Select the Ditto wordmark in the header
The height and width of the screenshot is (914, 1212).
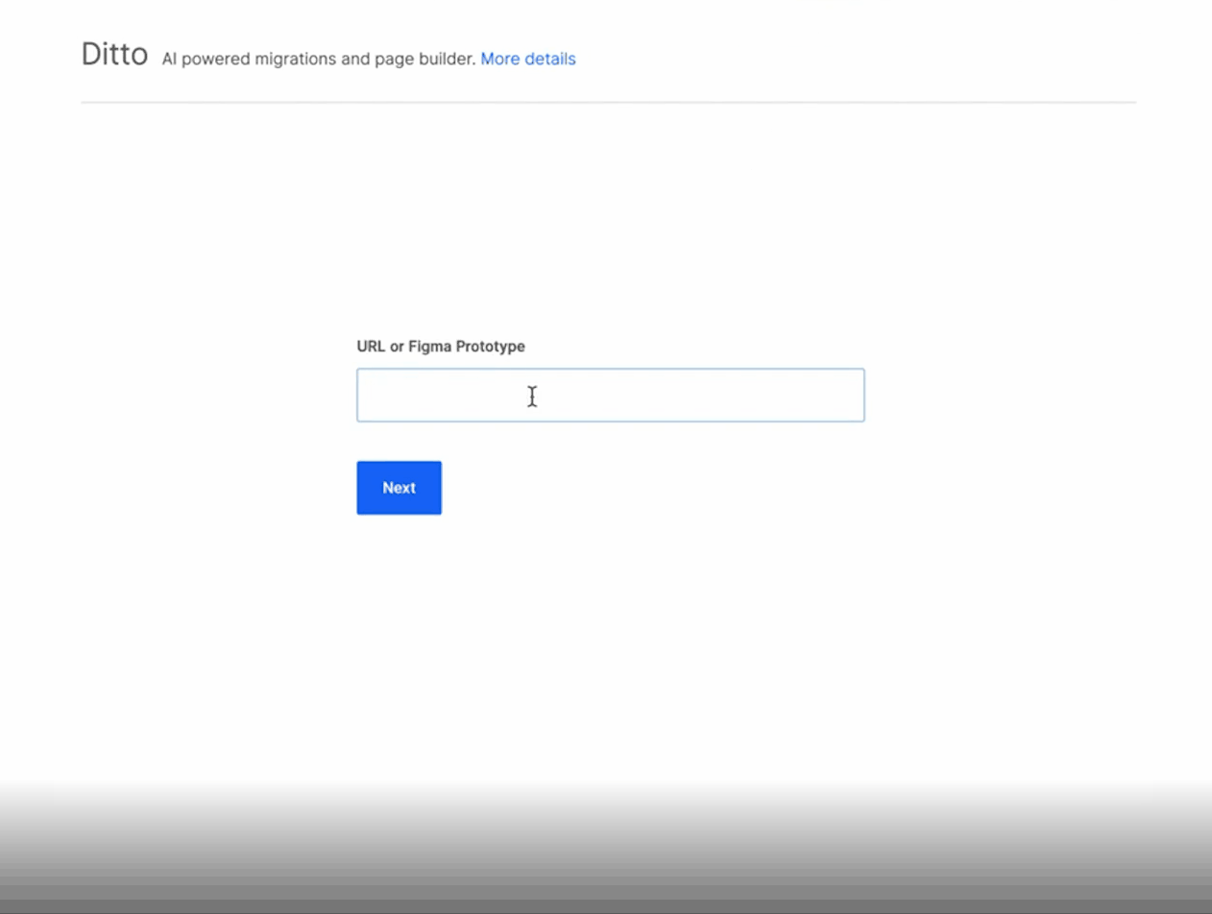point(114,55)
